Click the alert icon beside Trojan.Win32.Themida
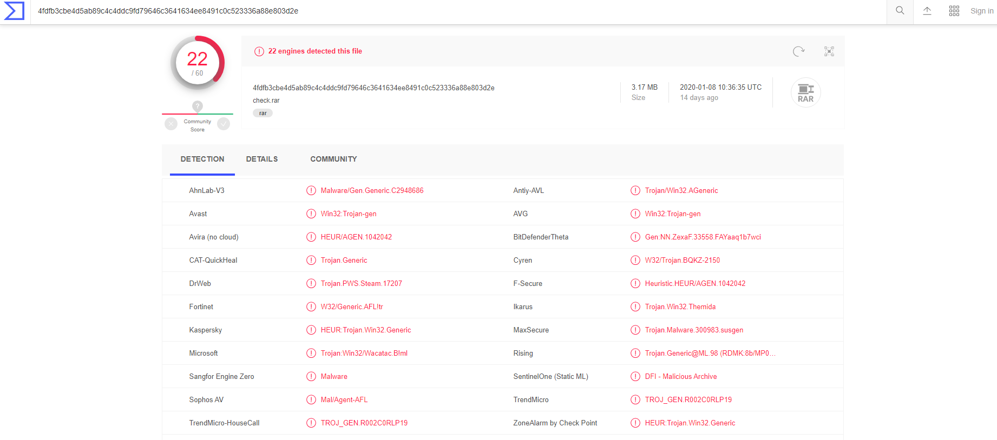Viewport: 997px width, 440px height. point(635,306)
